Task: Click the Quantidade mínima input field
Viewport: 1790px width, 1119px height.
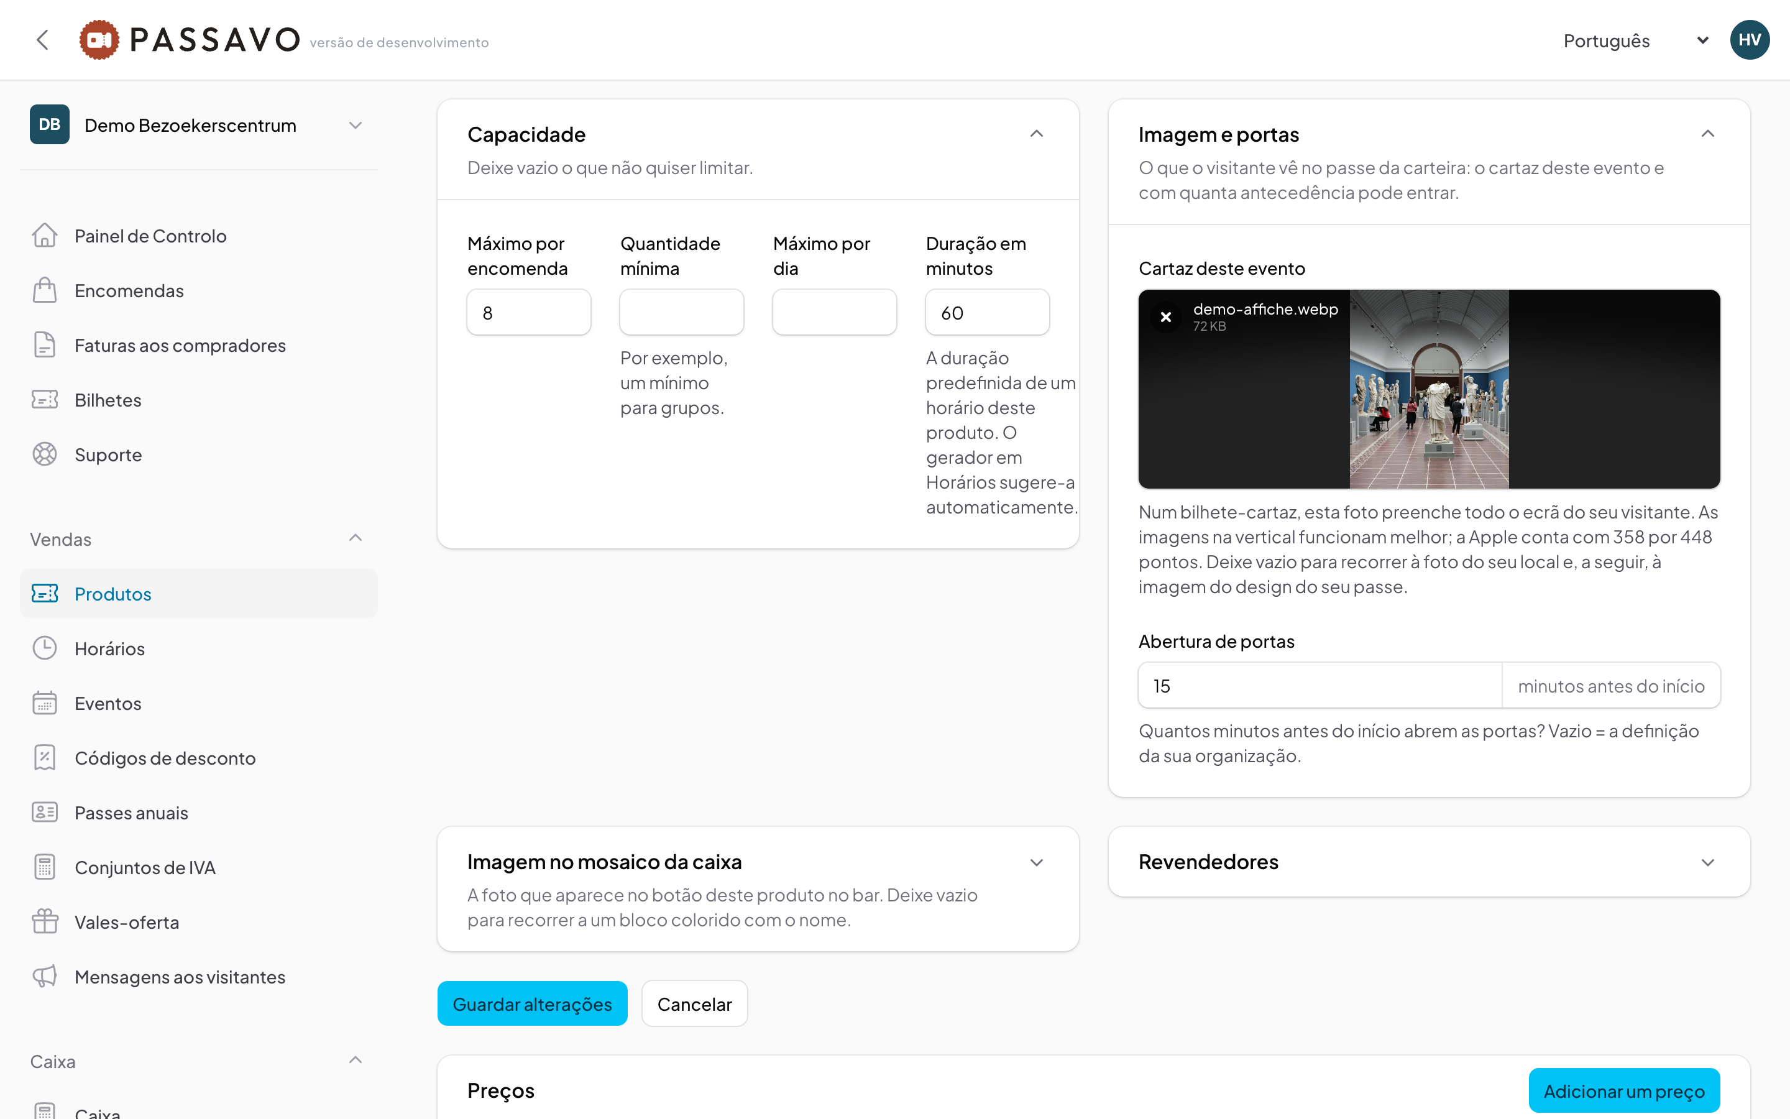Action: pos(681,312)
